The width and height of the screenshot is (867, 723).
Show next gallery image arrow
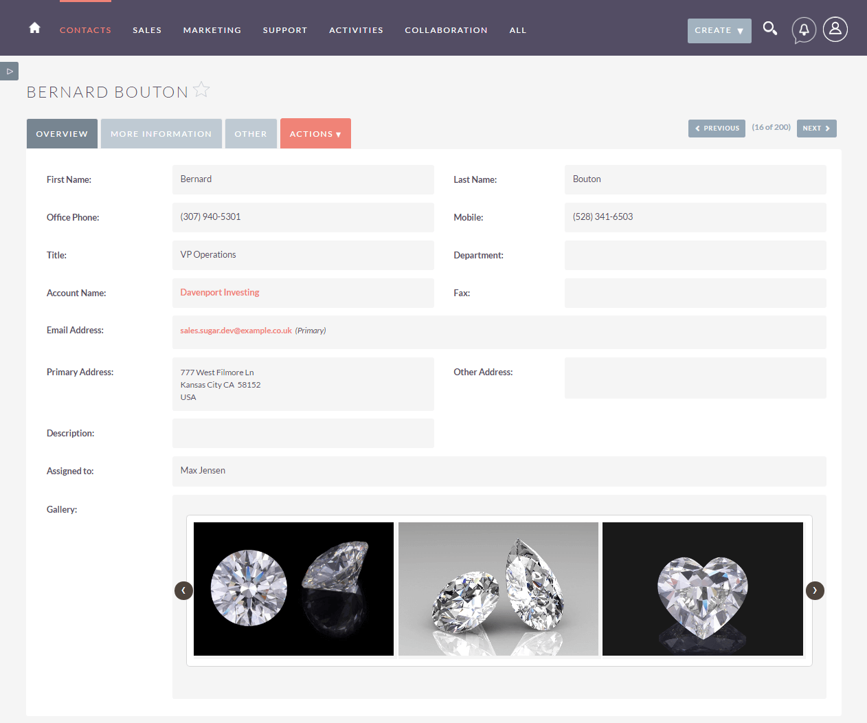point(815,590)
